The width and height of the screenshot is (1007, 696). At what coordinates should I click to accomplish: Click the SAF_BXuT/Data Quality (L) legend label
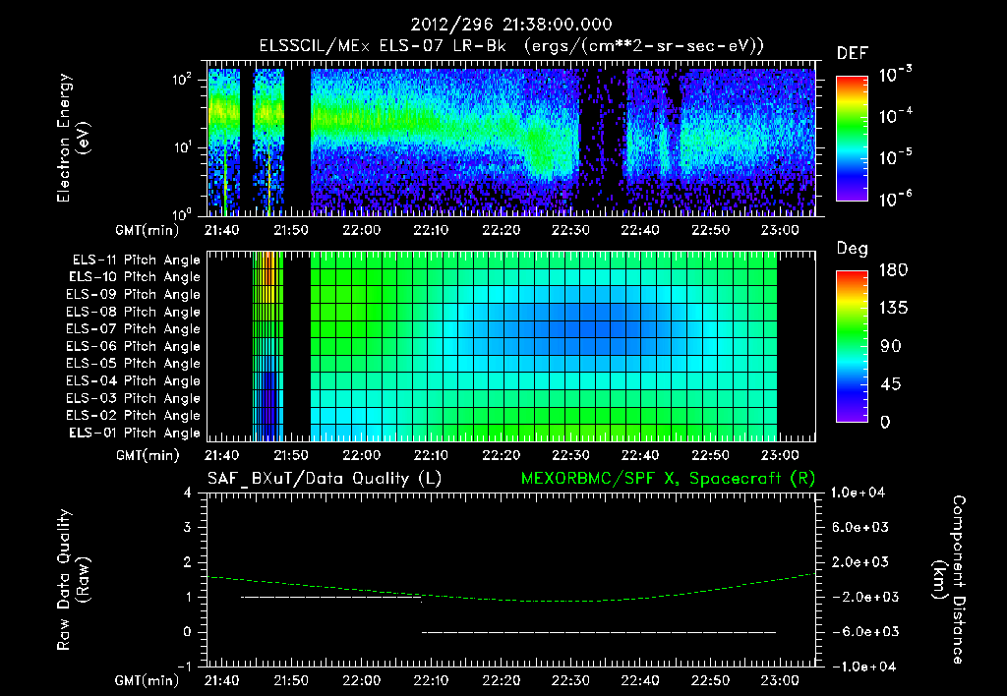pos(325,479)
